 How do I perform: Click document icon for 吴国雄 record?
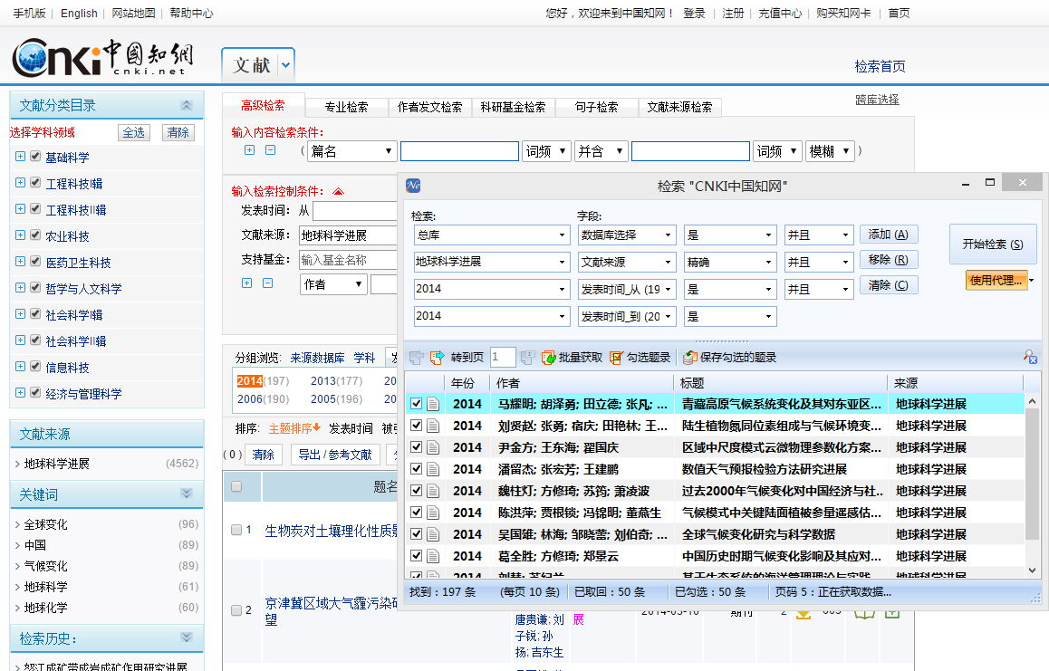[x=434, y=534]
